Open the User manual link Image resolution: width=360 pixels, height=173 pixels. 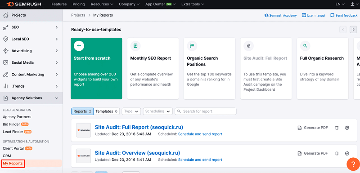[313, 15]
